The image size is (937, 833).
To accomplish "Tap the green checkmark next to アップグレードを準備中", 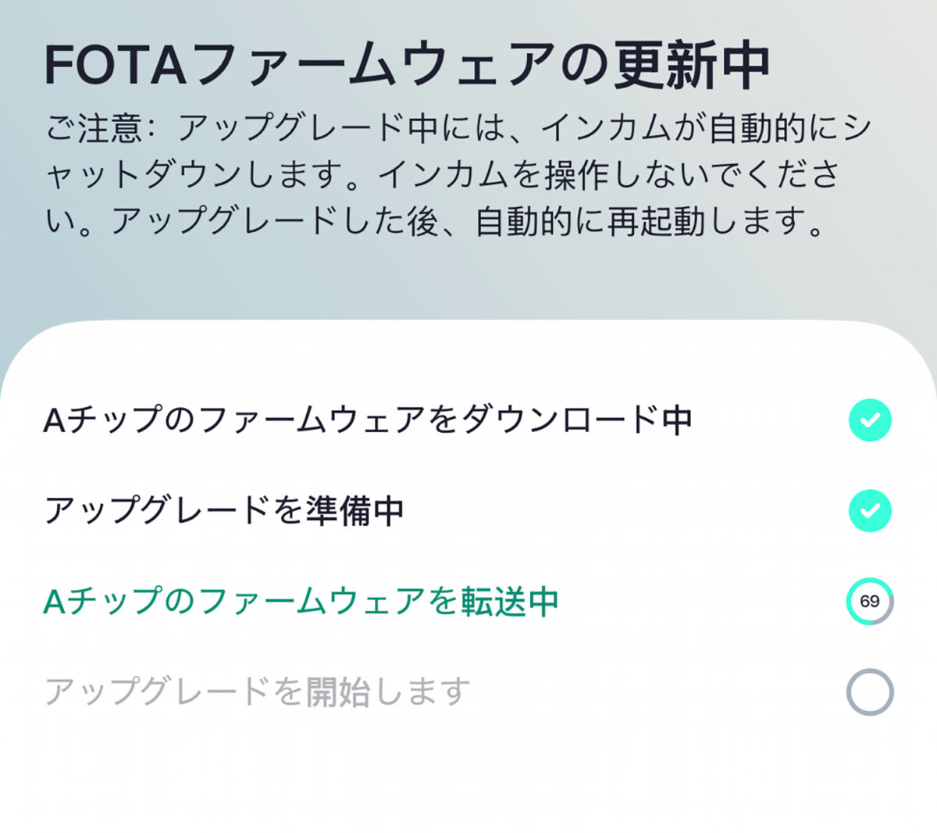I will point(870,511).
